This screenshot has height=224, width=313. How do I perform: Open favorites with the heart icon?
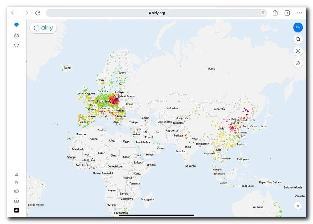(16, 45)
